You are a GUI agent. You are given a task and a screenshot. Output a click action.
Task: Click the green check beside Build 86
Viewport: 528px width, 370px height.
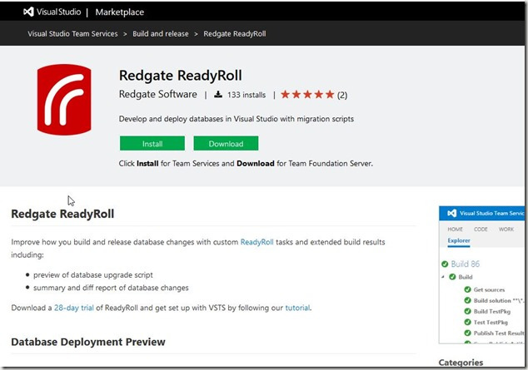coord(444,264)
